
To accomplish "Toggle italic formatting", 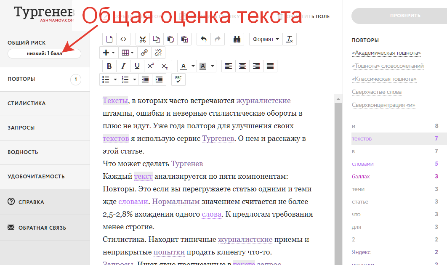I will 123,66.
